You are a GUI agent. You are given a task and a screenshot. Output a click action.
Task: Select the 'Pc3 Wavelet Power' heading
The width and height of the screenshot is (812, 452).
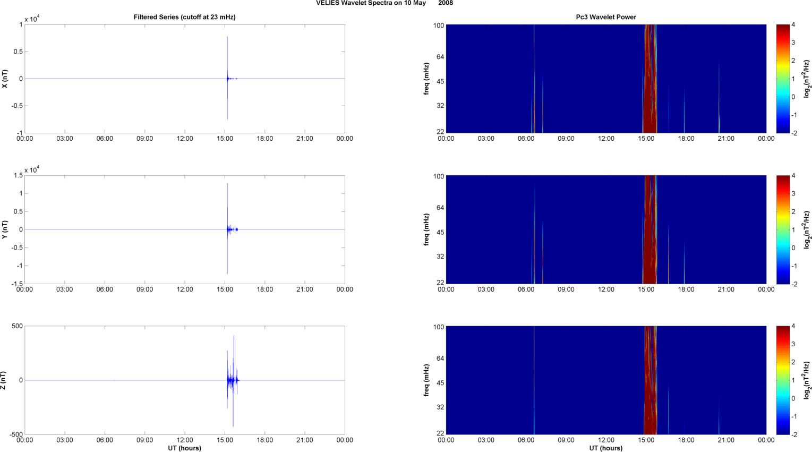click(606, 17)
